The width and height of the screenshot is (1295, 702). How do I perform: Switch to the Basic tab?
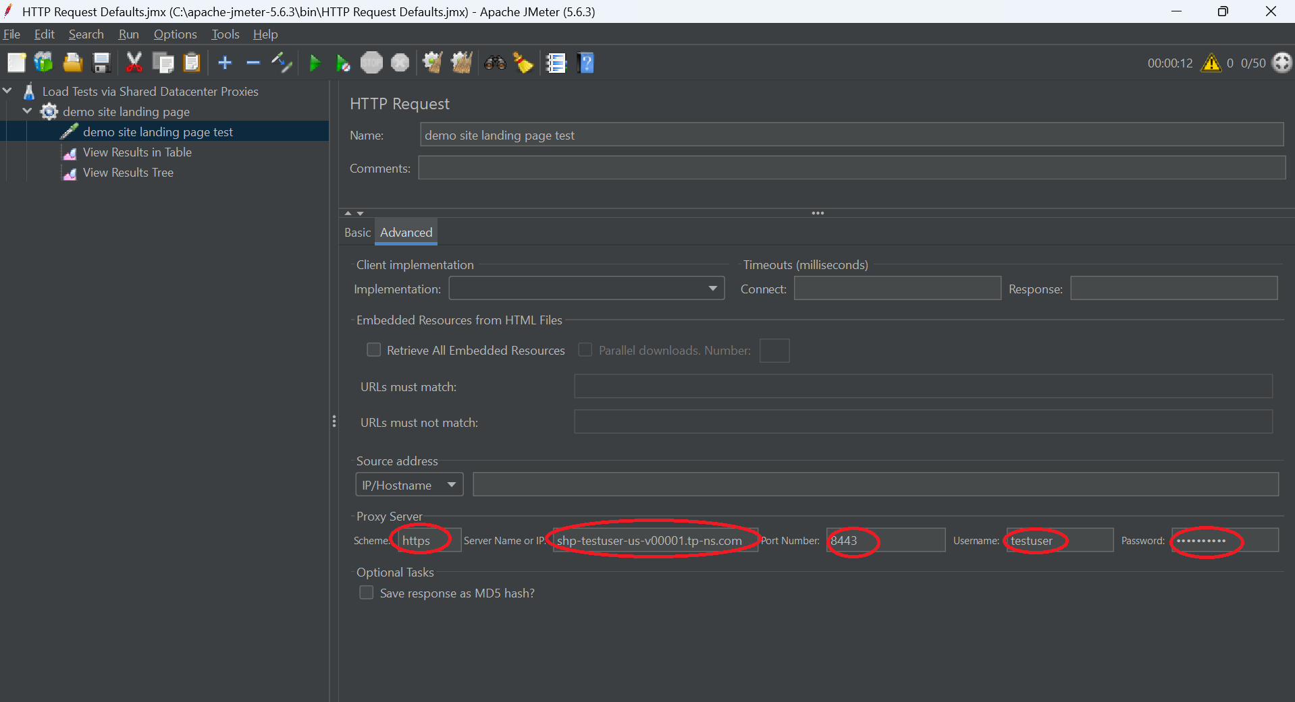tap(357, 233)
